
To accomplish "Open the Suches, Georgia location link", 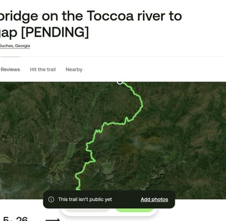I will 15,46.
